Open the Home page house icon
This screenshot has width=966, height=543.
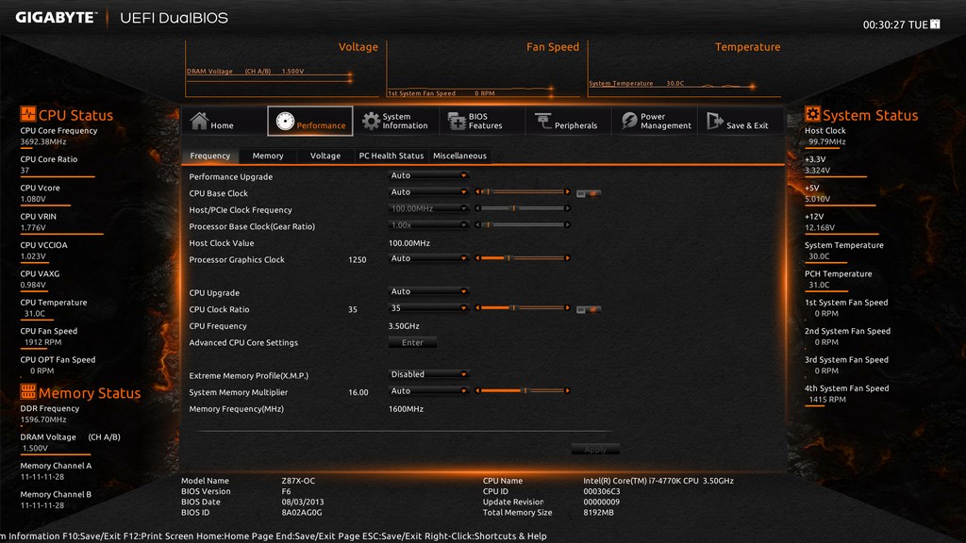(x=199, y=121)
